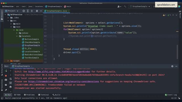The image size is (182, 102).
Task: Open the Run tool window tab
Action: 8,95
